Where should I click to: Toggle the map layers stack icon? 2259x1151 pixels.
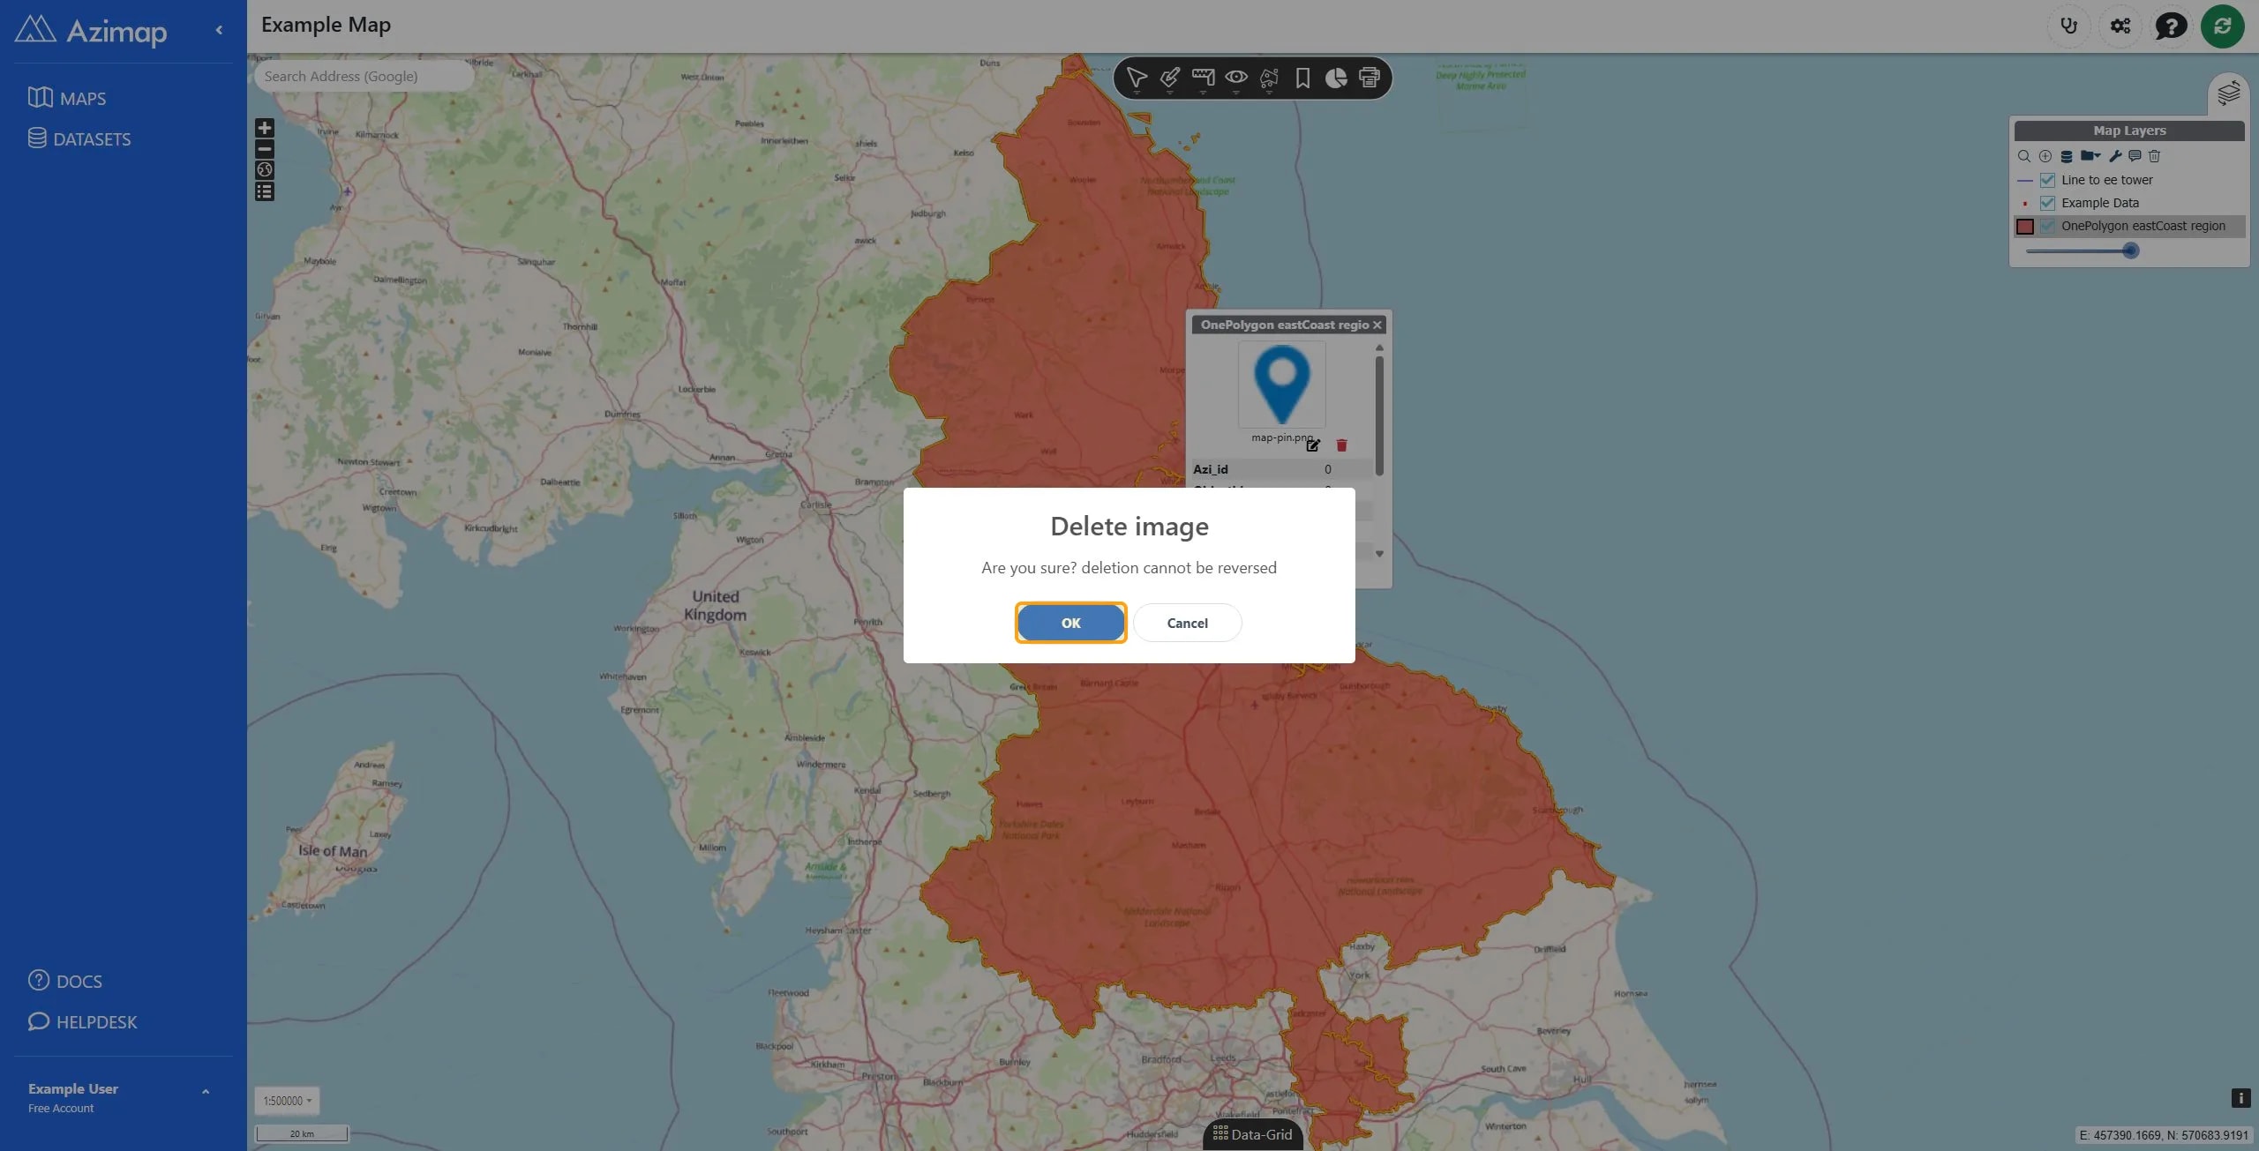[2228, 92]
